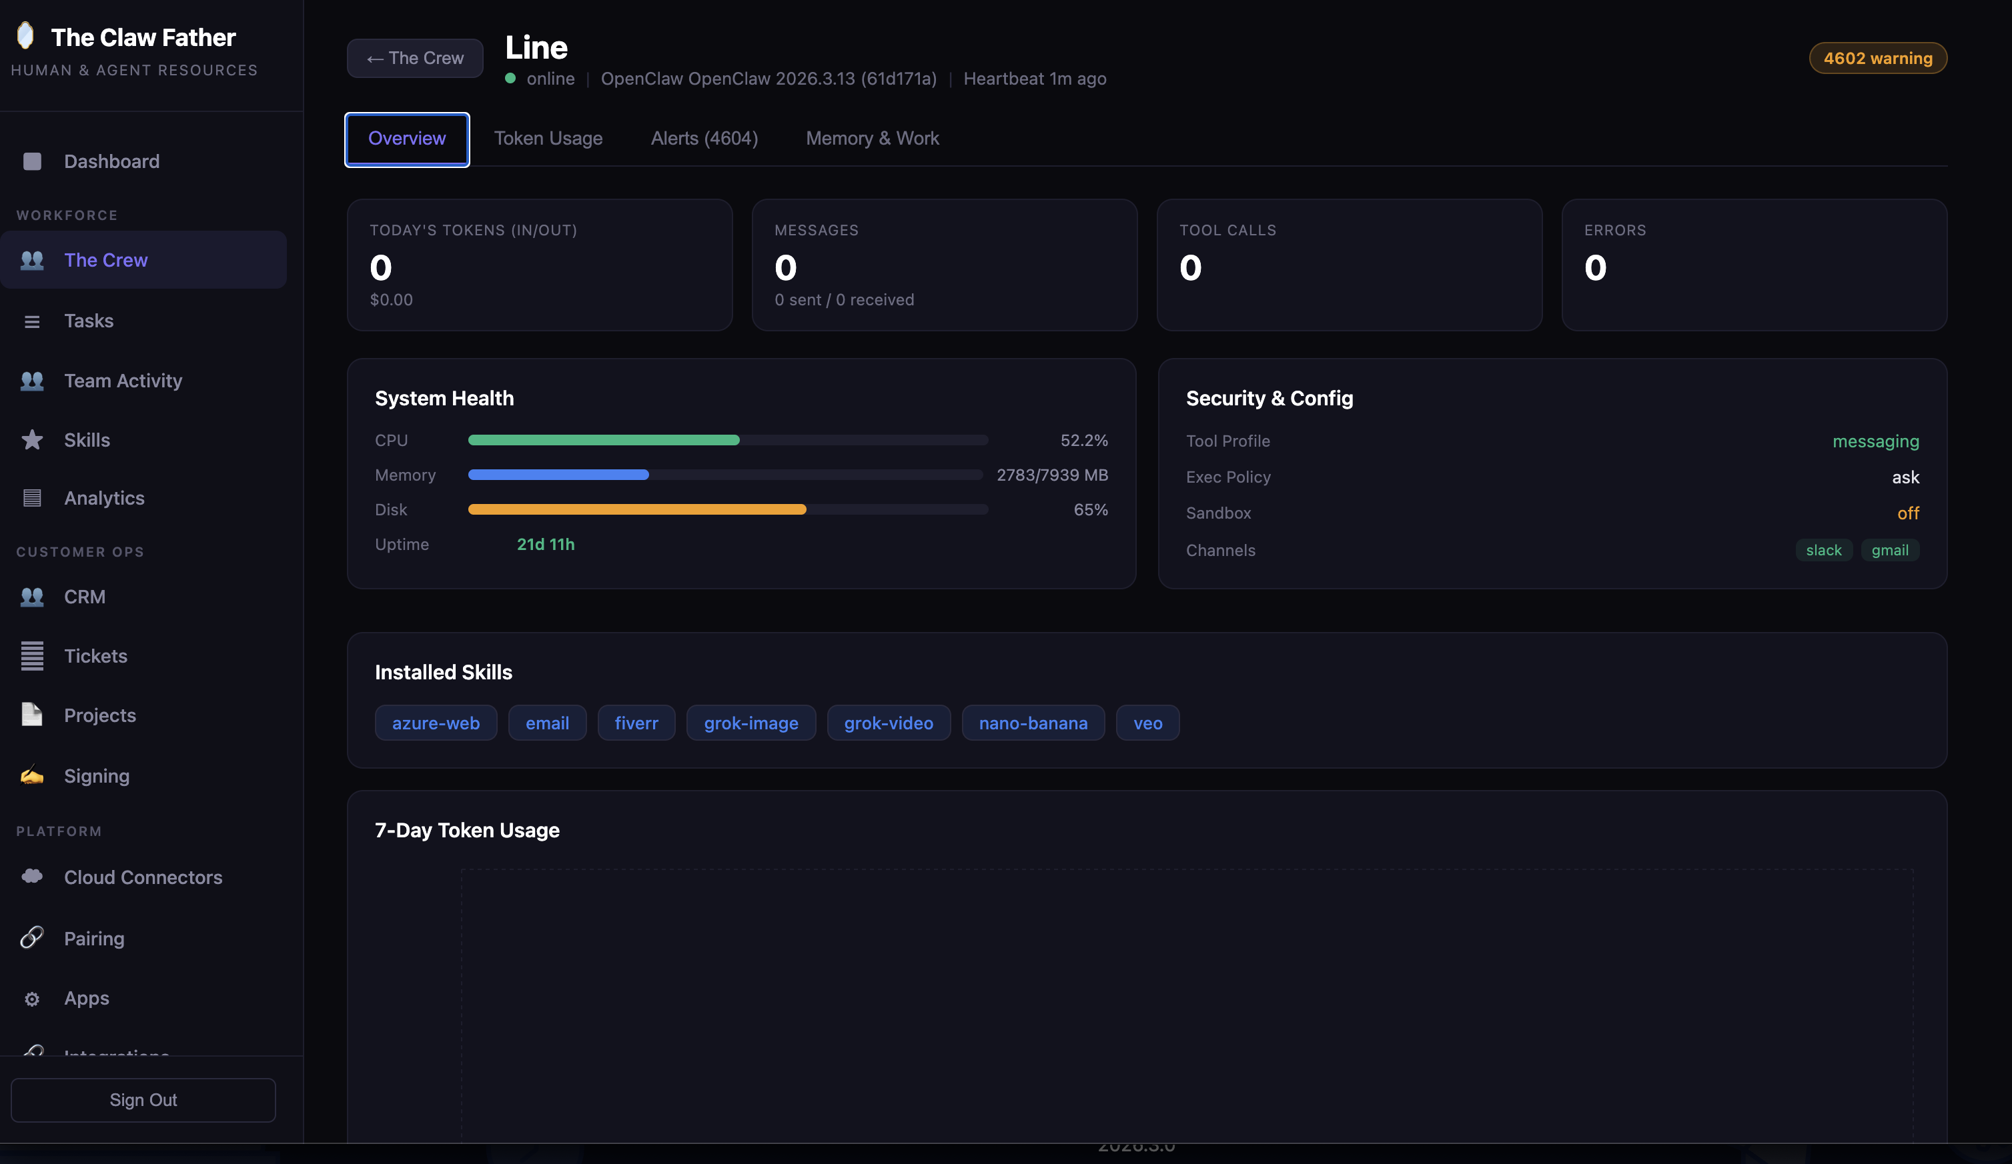Switch to the Token Usage tab
Image resolution: width=2012 pixels, height=1164 pixels.
[548, 138]
